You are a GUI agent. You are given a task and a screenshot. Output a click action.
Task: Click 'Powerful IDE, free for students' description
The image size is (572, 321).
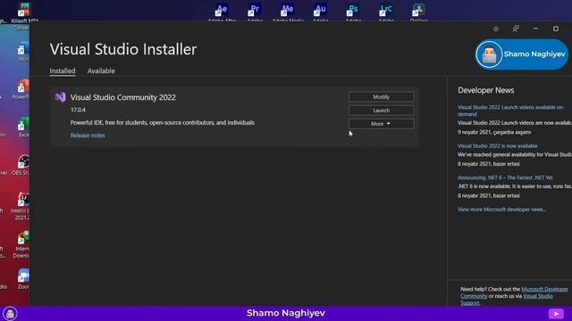coord(163,123)
